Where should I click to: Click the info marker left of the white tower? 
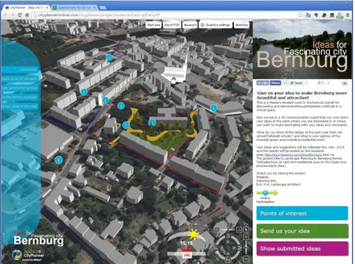(84, 92)
